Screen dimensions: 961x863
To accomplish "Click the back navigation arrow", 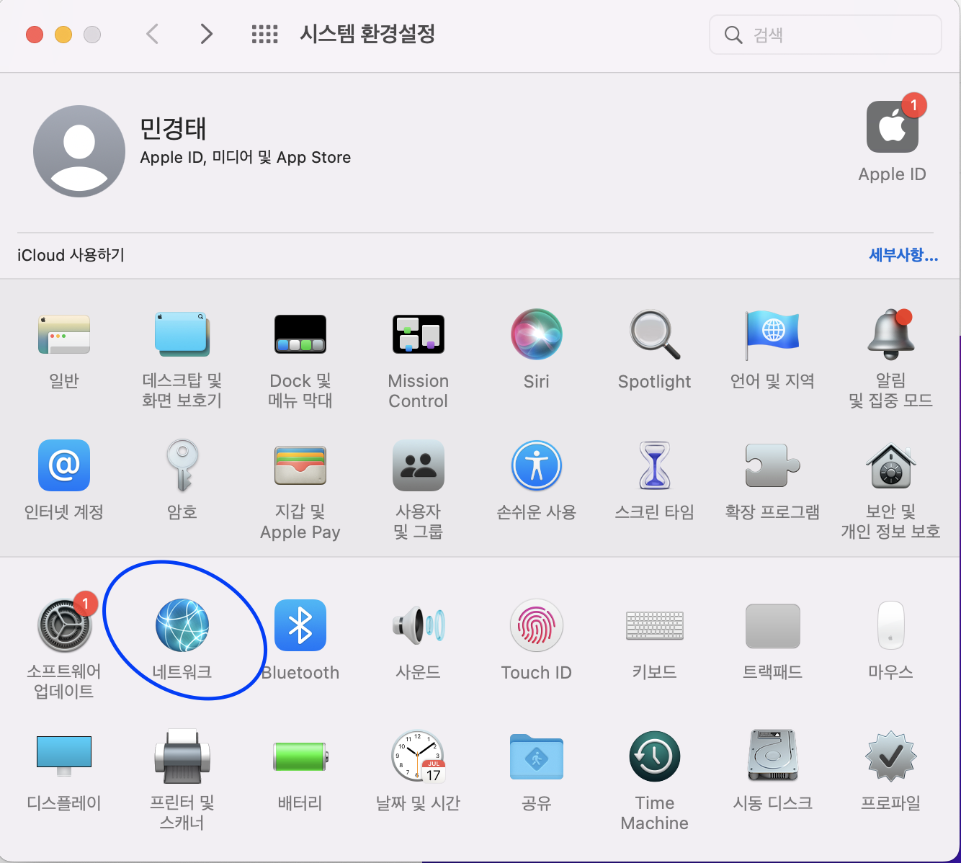I will point(152,34).
